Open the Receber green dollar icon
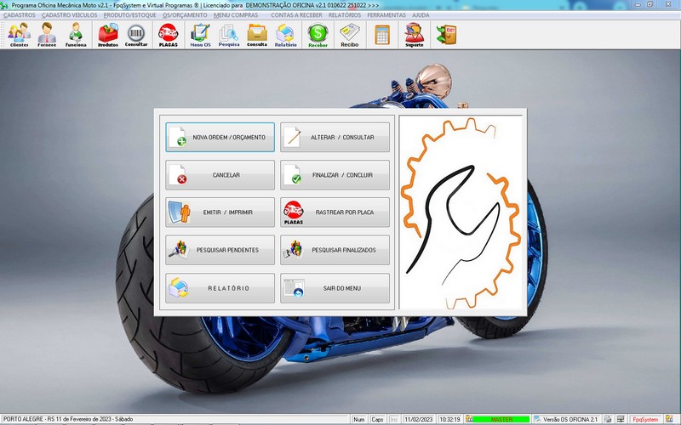The height and width of the screenshot is (425, 681). tap(318, 35)
